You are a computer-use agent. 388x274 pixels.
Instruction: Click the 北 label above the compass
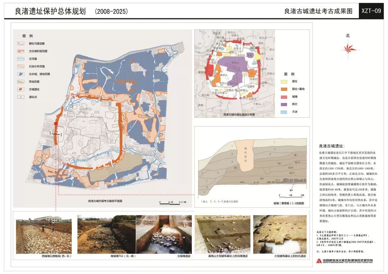tap(348, 36)
